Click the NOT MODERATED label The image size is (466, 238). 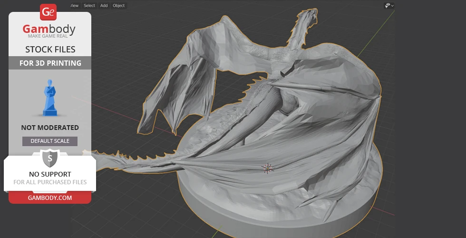[50, 128]
